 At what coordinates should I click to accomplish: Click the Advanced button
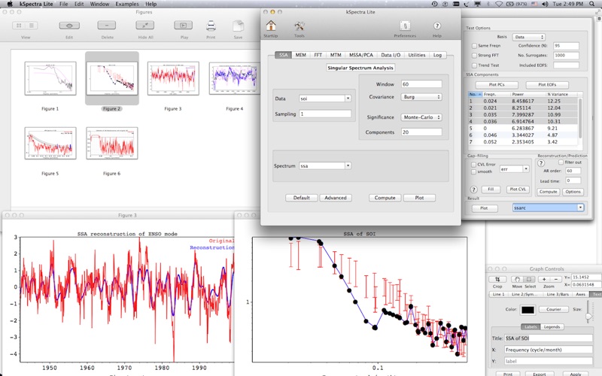336,198
